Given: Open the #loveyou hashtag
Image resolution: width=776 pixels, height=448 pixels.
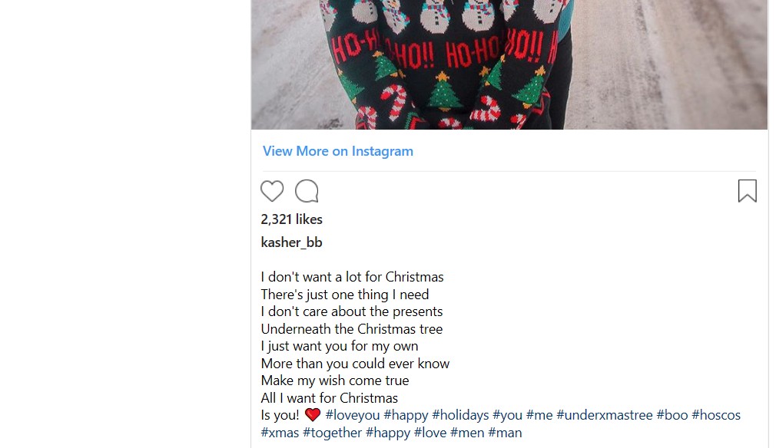Looking at the screenshot, I should (353, 416).
